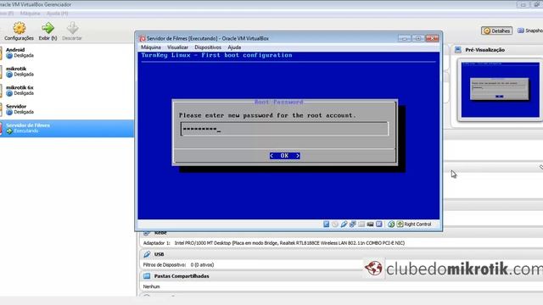
Task: Click network adapters status icon
Action: pyautogui.click(x=353, y=224)
